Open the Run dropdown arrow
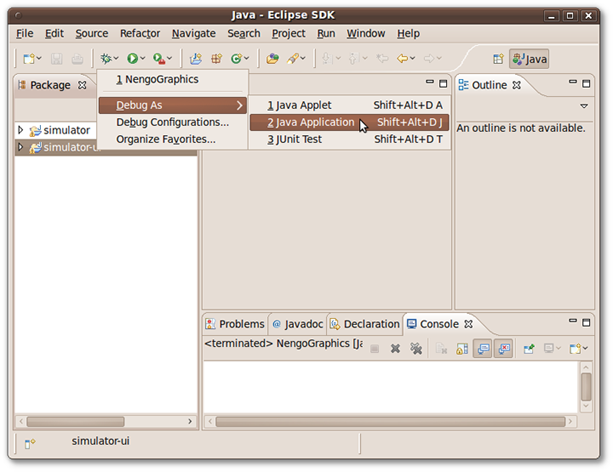The height and width of the screenshot is (472, 613). [x=143, y=59]
